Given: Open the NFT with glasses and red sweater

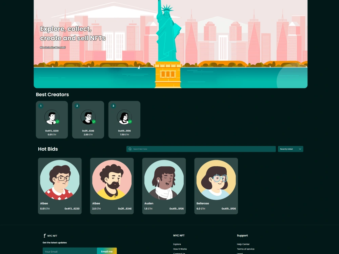Looking at the screenshot, I should click(60, 180).
